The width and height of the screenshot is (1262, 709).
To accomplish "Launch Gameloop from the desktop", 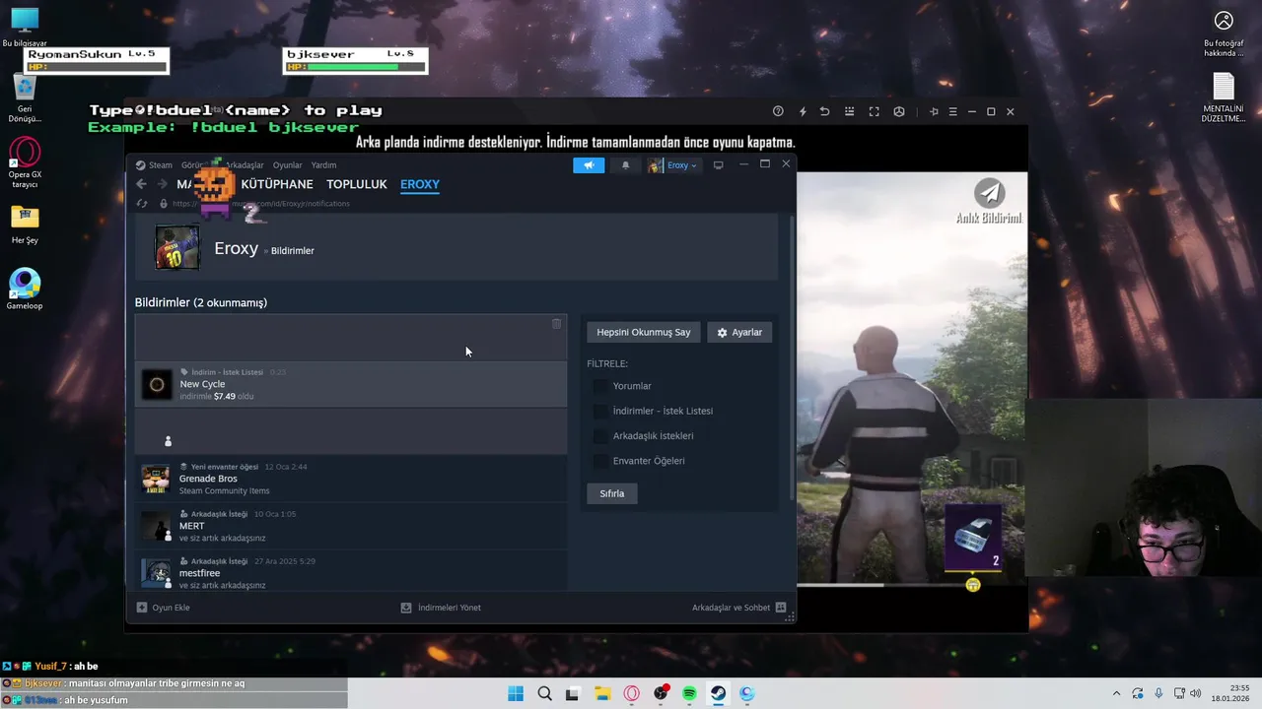I will 25,290.
